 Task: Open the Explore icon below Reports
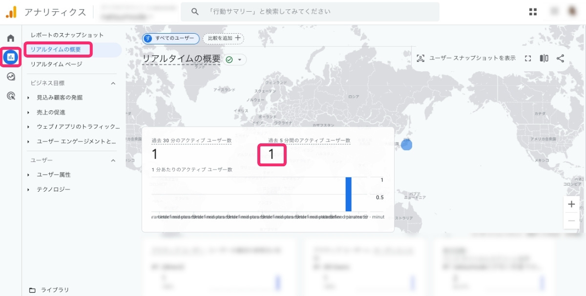pyautogui.click(x=11, y=77)
